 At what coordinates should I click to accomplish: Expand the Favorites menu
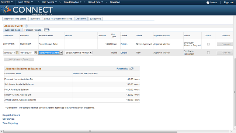tap(7, 2)
